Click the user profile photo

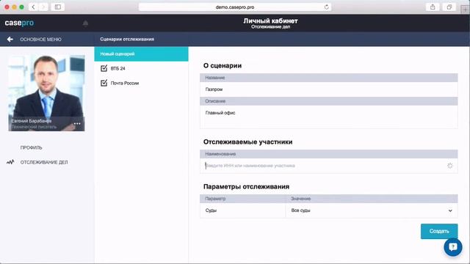coord(46,93)
